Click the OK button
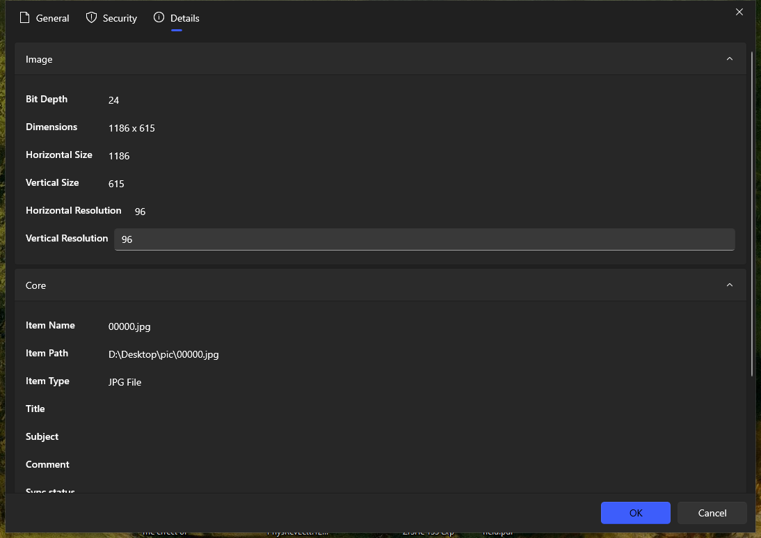This screenshot has height=538, width=761. coord(635,513)
